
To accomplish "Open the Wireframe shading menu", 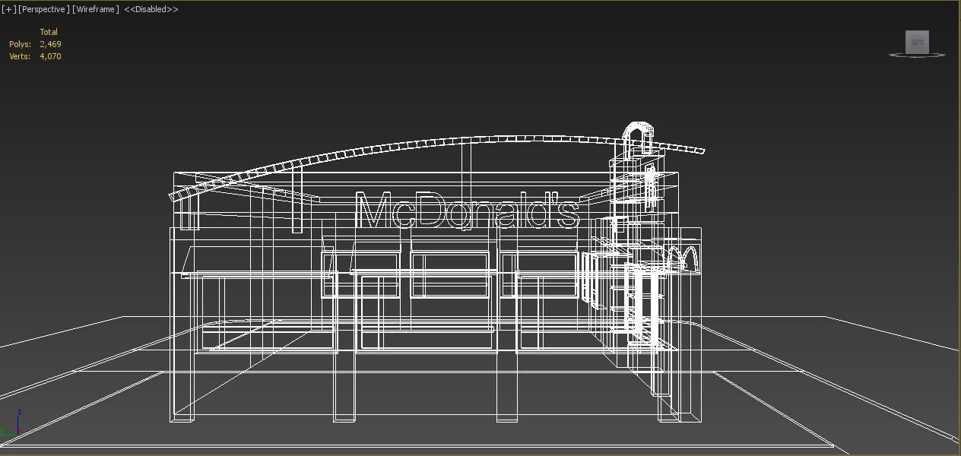I will 96,9.
